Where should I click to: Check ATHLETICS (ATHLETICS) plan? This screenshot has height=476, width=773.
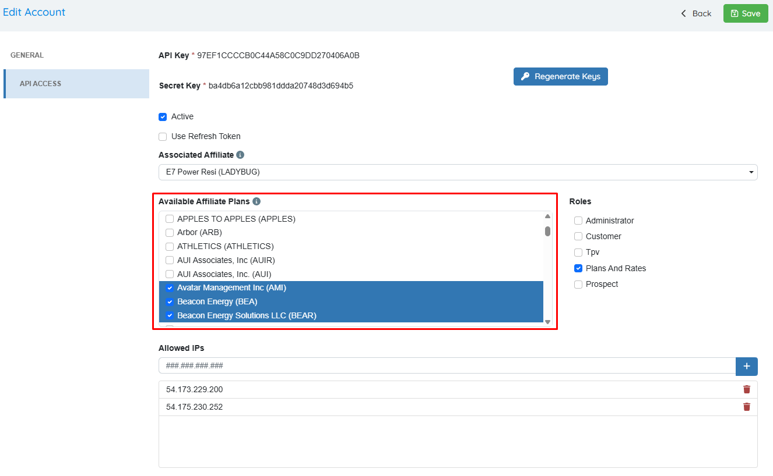pos(170,247)
